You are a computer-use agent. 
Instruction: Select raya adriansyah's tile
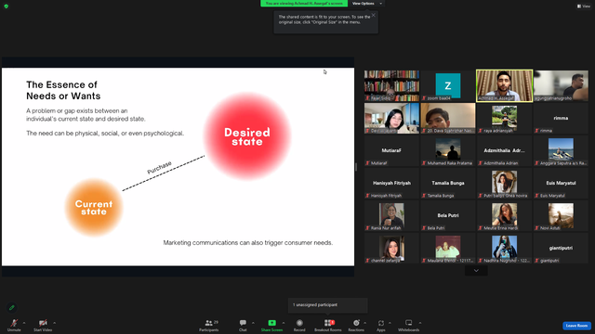504,118
